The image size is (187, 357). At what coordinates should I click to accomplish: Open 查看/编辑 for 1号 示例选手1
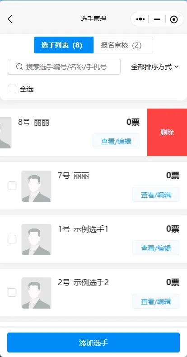tap(156, 248)
